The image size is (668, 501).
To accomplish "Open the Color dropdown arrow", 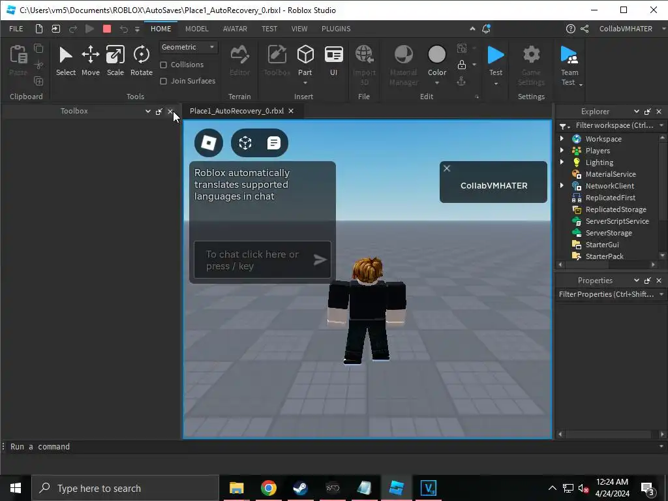I will (436, 83).
